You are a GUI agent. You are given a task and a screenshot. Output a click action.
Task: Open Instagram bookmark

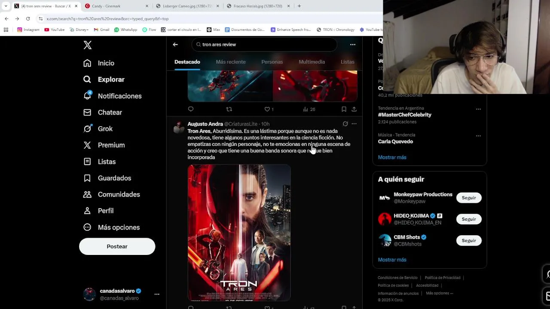(x=28, y=30)
